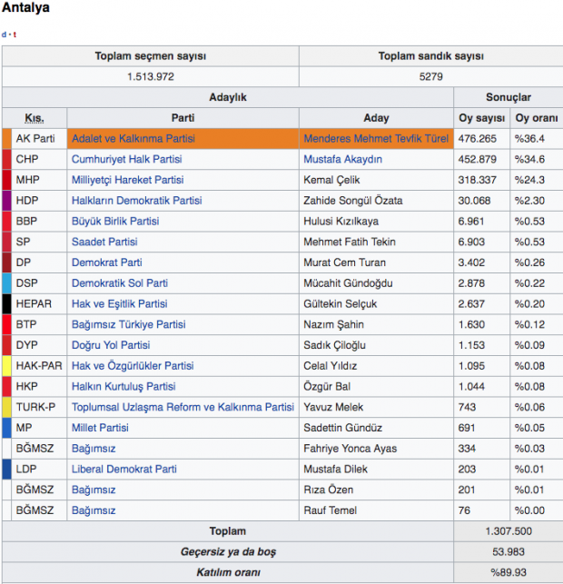Open the Büyük Birlik Partisi link
The height and width of the screenshot is (584, 563).
[x=115, y=222]
